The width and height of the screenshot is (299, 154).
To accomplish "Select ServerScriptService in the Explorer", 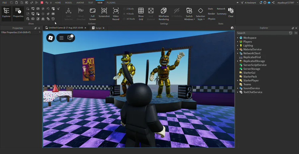I will click(255, 65).
